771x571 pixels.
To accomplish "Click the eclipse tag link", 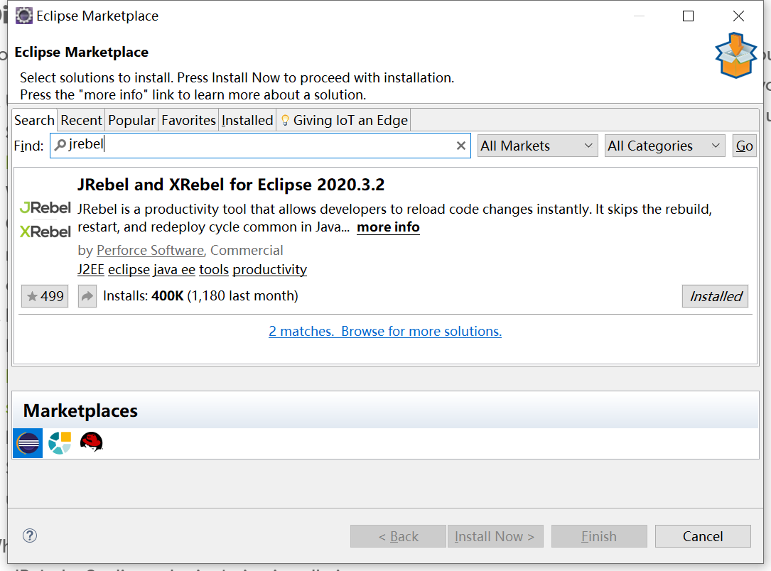I will pos(129,270).
